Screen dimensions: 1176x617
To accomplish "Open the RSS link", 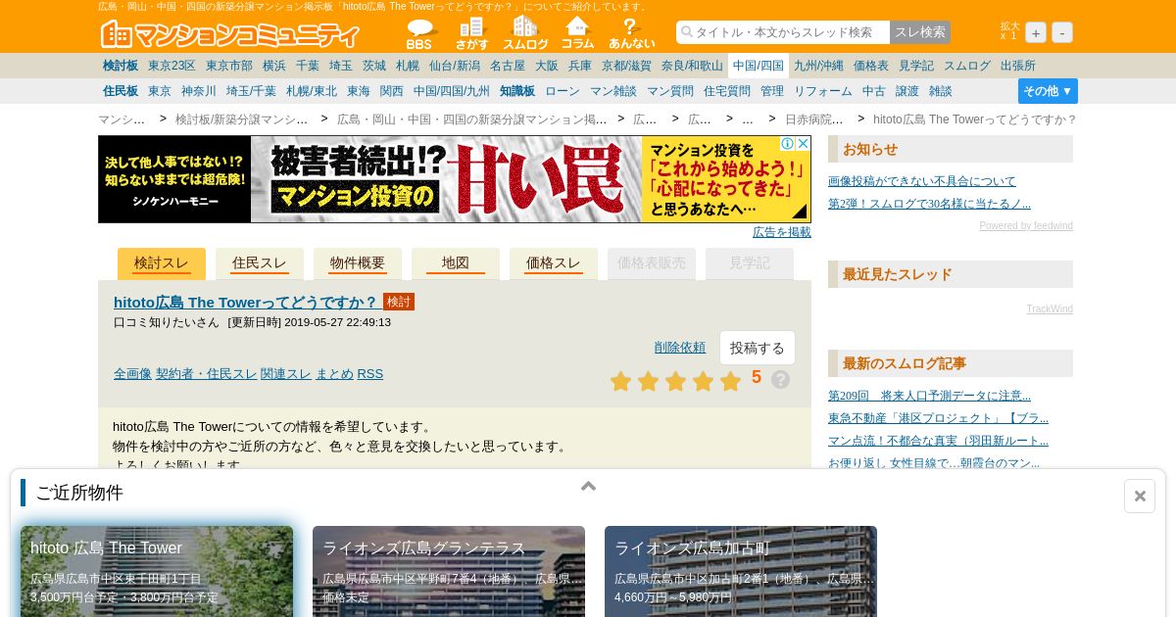I will point(370,373).
